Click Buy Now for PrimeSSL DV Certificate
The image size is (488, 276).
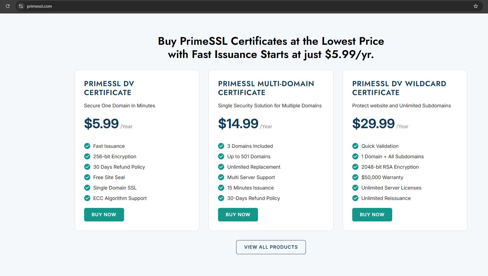(104, 215)
